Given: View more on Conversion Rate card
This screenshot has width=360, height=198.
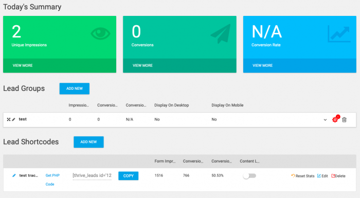Looking at the screenshot, I should click(263, 66).
